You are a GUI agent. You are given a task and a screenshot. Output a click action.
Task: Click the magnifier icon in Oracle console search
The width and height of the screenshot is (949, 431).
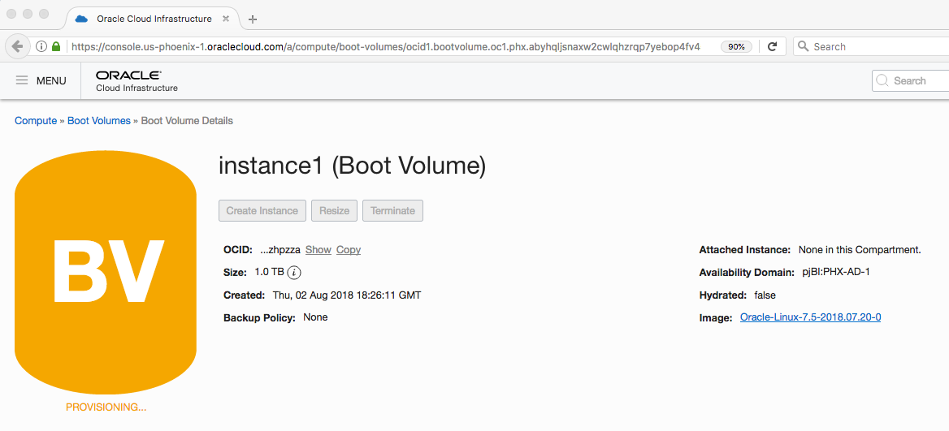[x=882, y=80]
